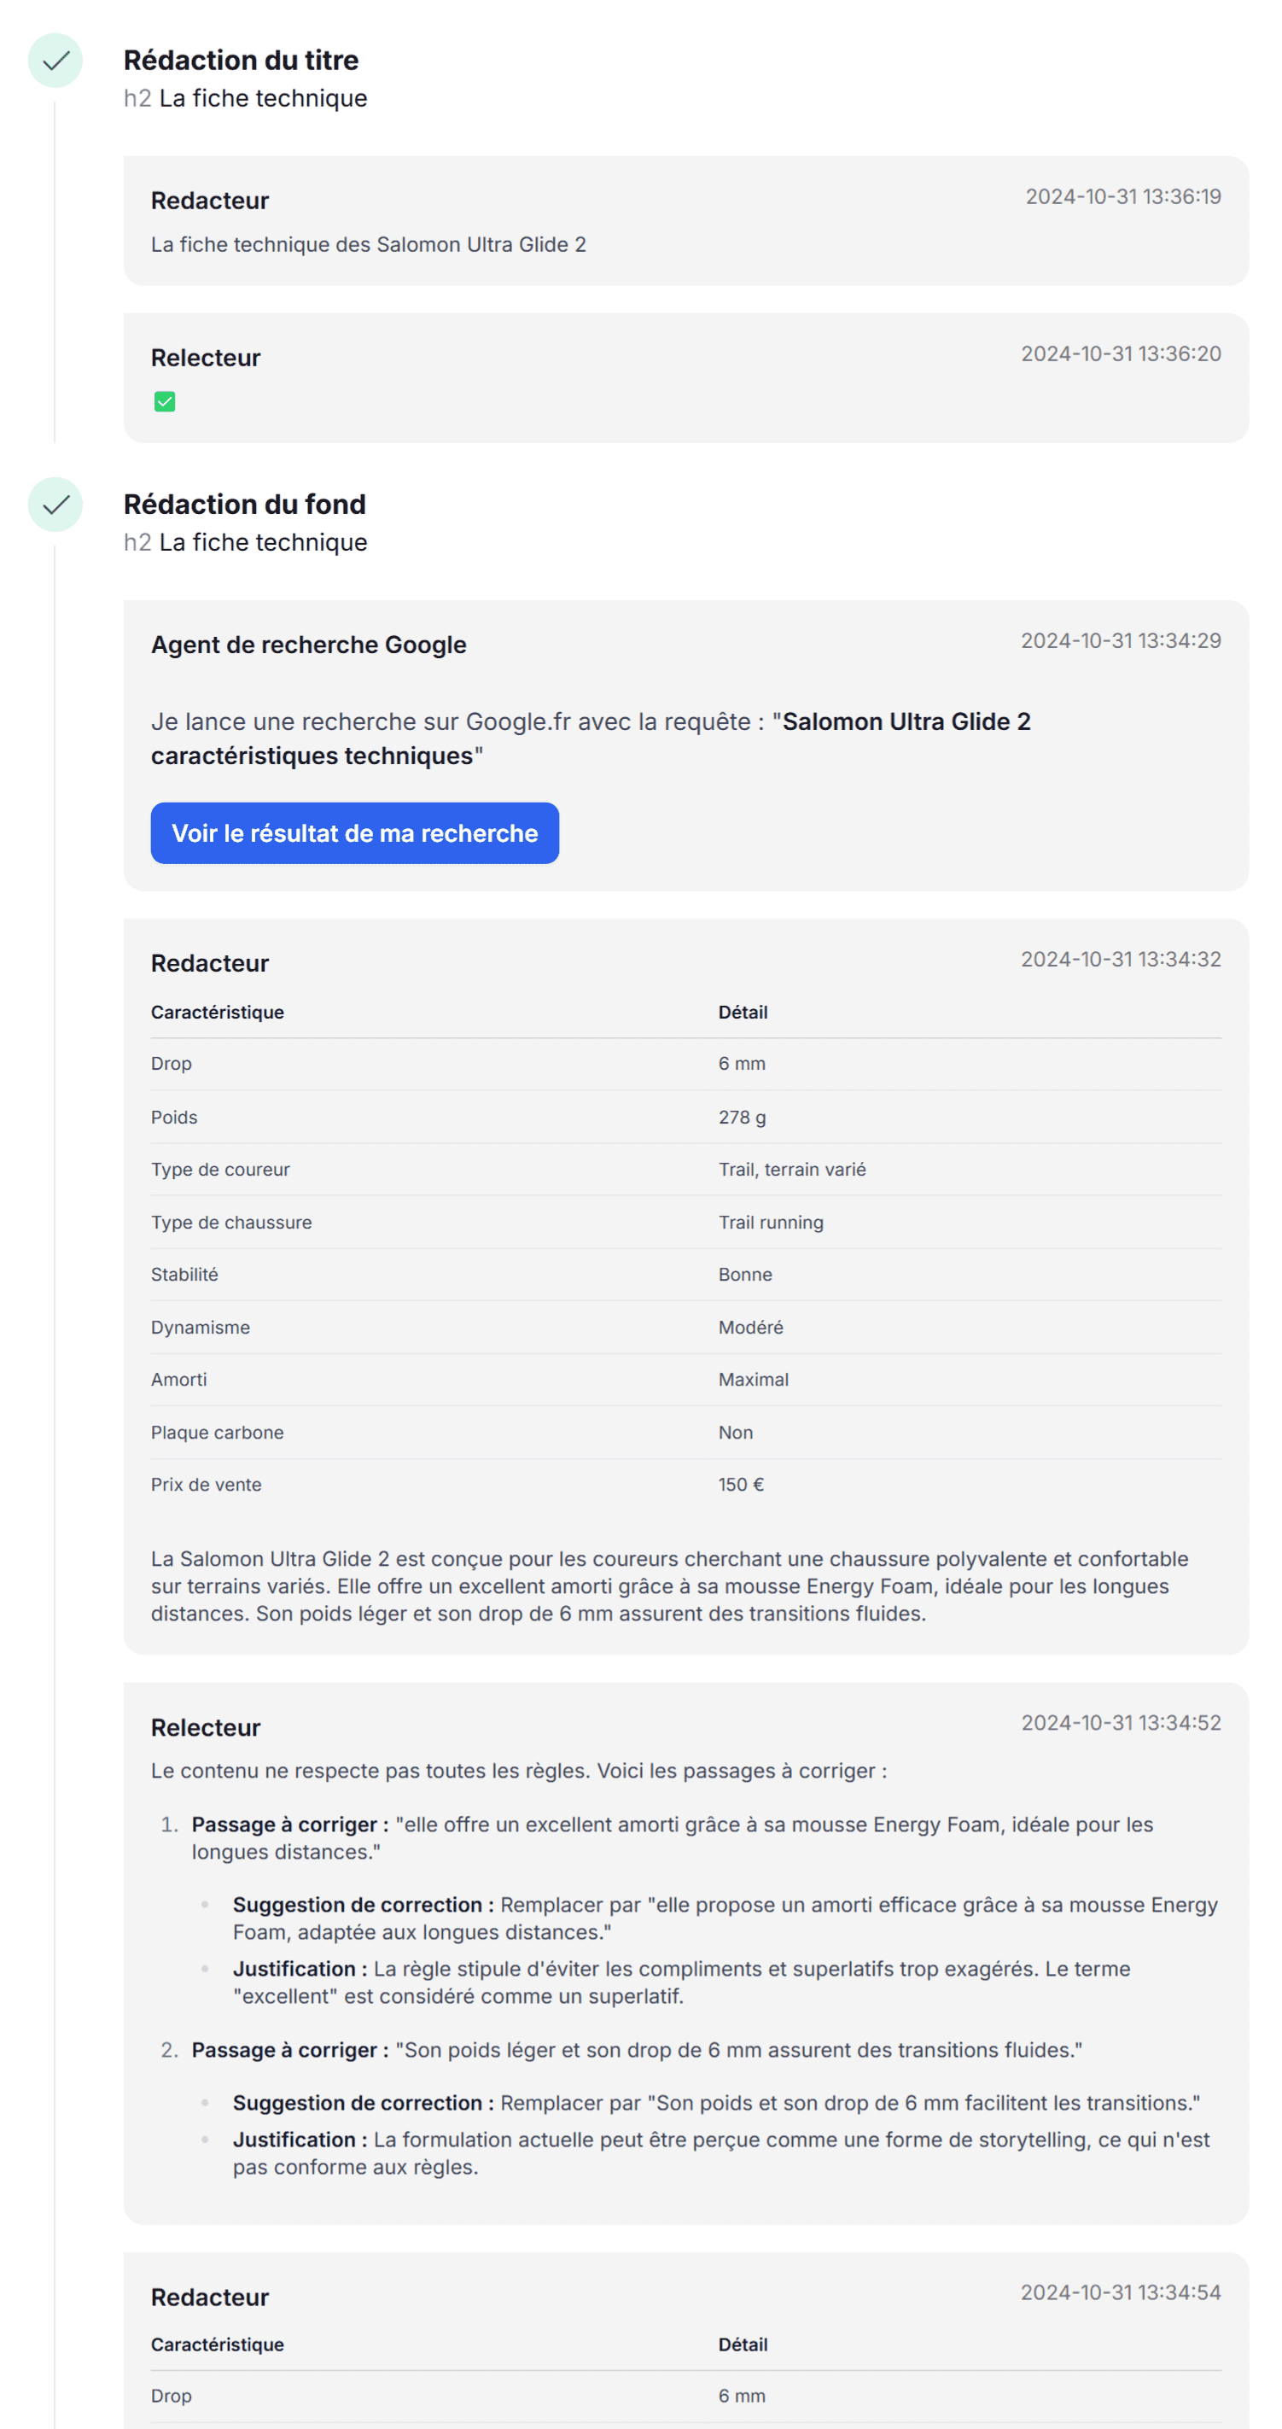Click the checkmark icon beside Rédaction du titre
The image size is (1282, 2429).
pyautogui.click(x=55, y=61)
